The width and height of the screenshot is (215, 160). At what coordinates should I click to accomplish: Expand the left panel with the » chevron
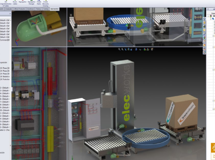(10, 13)
